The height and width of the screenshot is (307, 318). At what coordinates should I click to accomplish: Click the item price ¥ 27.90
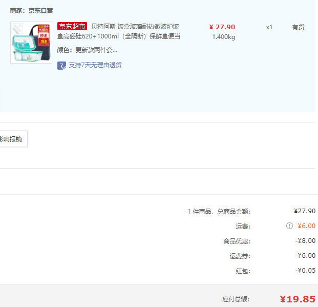222,27
